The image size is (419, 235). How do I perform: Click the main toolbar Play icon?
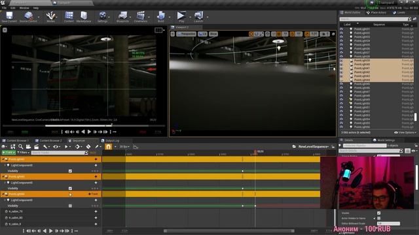181,16
